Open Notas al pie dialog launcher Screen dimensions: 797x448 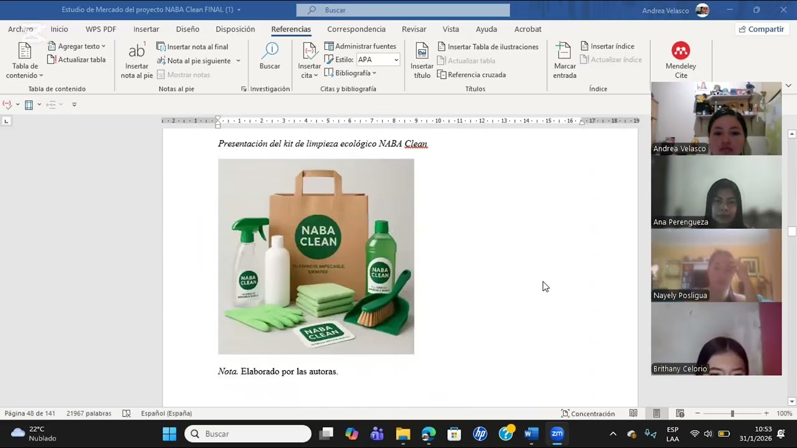click(x=243, y=89)
